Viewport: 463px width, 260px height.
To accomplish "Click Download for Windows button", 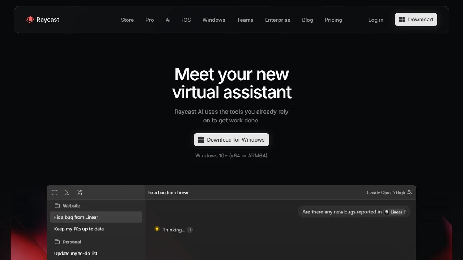I will pos(231,140).
